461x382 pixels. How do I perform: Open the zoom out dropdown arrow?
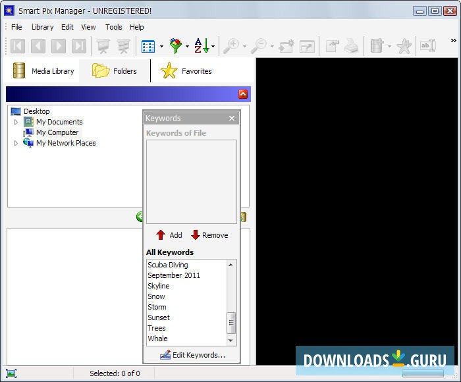tap(272, 47)
